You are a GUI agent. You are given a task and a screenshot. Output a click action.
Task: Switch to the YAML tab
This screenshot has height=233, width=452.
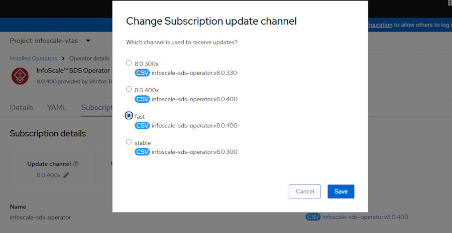(x=57, y=108)
